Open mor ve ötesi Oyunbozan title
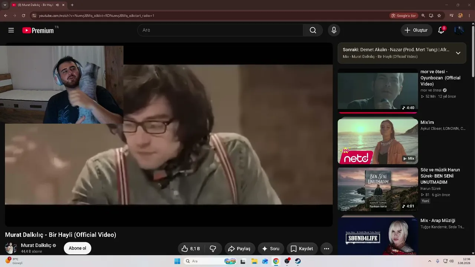The width and height of the screenshot is (475, 267). [x=440, y=78]
